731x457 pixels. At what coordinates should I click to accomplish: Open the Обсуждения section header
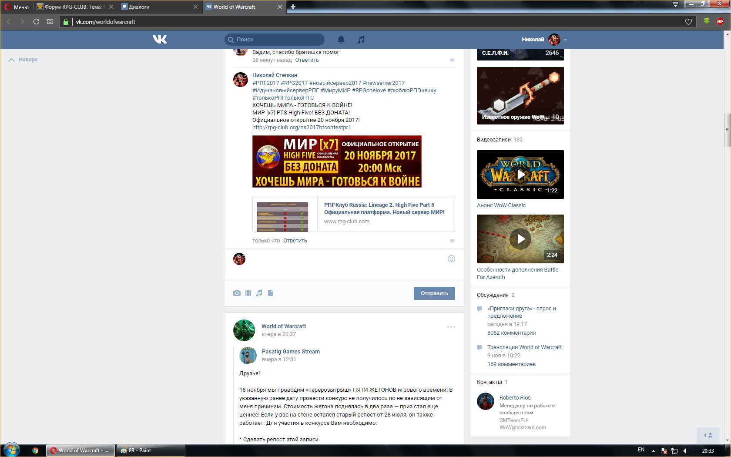point(493,295)
